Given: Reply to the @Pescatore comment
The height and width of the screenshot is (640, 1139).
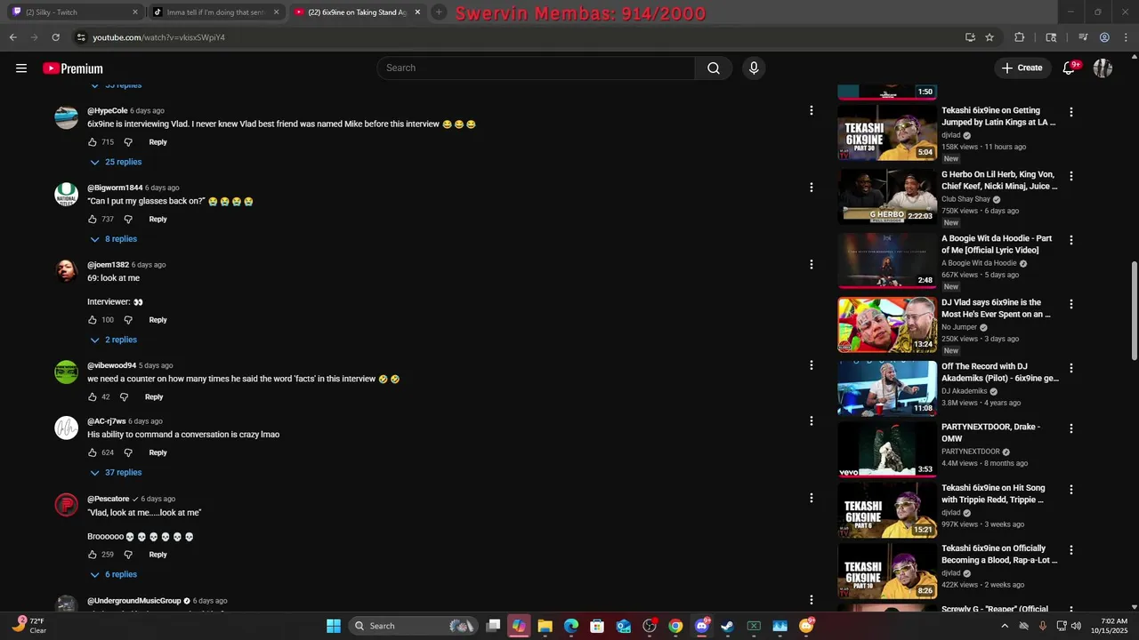Looking at the screenshot, I should [158, 555].
